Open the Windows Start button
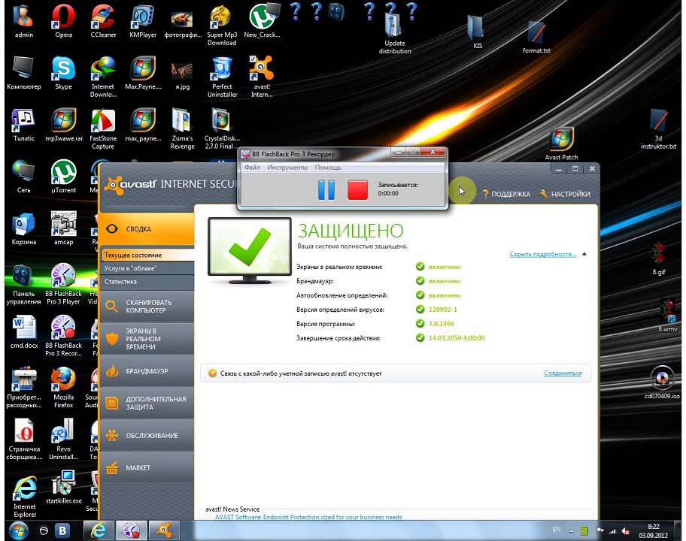 pyautogui.click(x=18, y=530)
